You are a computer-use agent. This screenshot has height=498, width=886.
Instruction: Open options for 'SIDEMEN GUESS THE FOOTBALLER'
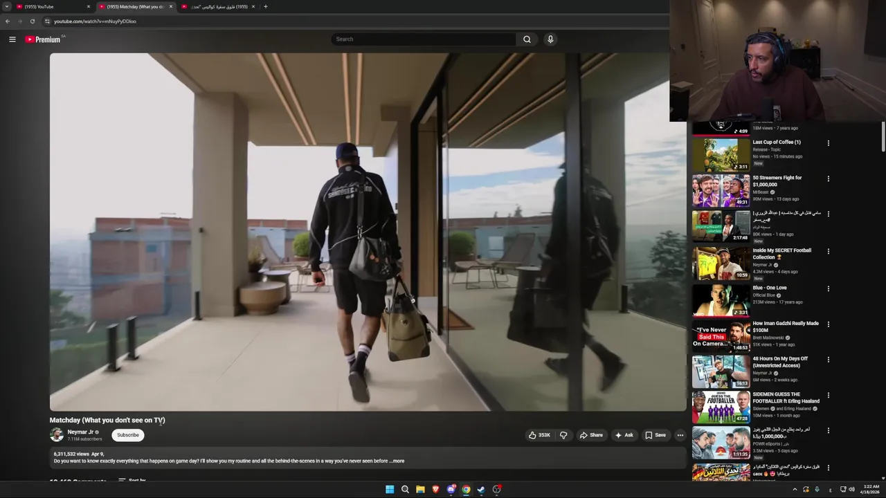click(x=828, y=396)
